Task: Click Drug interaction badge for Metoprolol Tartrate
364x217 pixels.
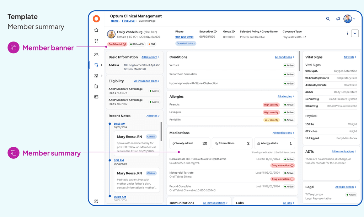Action: coord(283,179)
